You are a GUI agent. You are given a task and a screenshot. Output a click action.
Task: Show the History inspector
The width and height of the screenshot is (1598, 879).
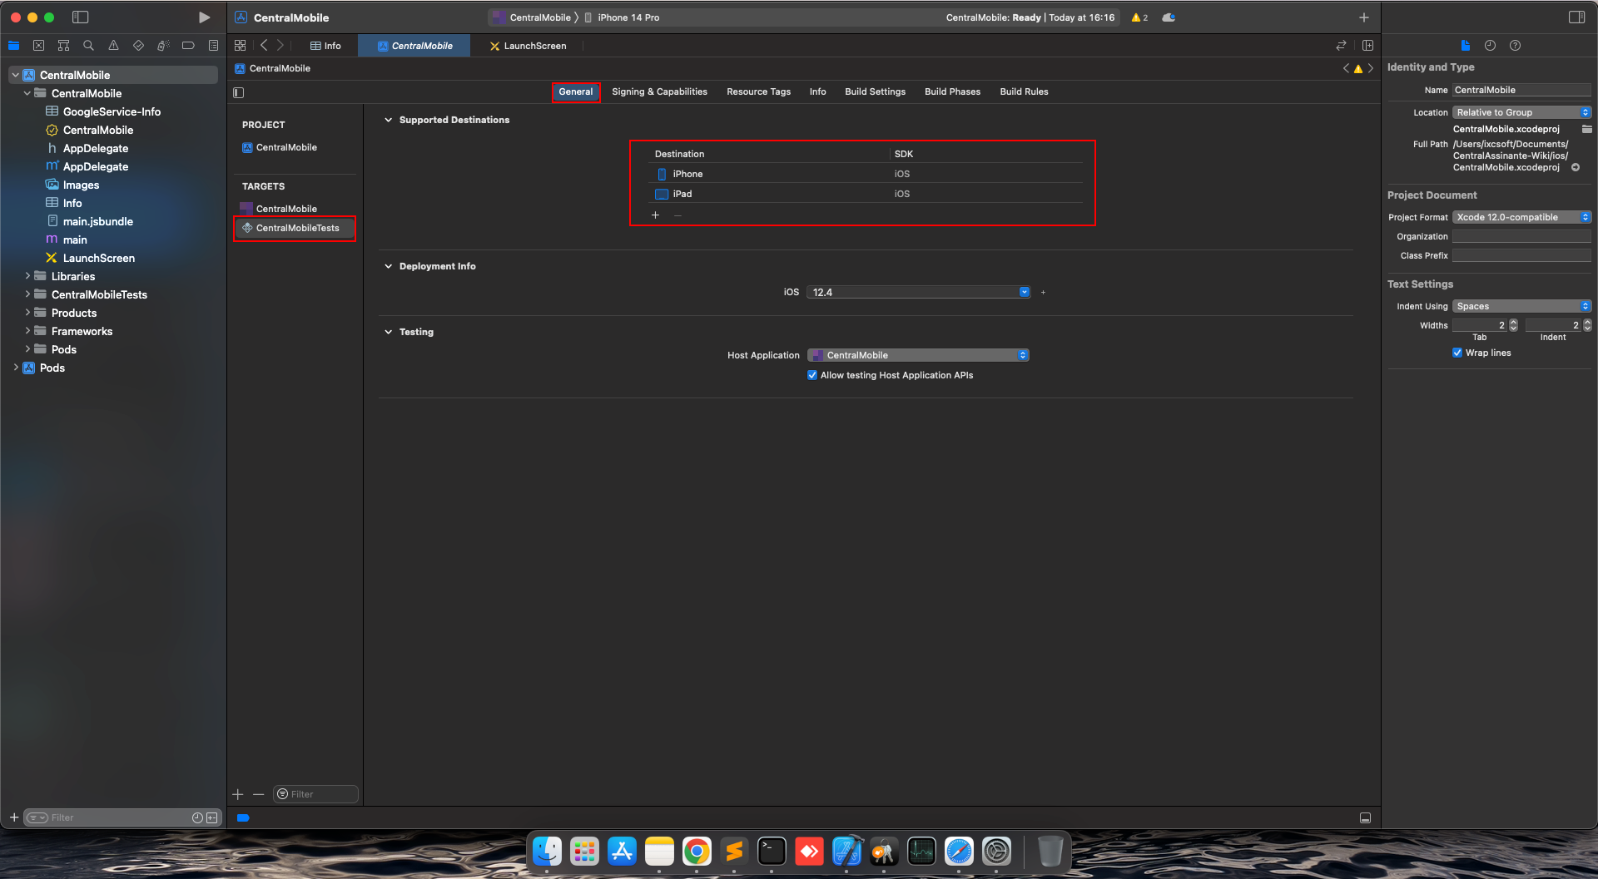1490,46
